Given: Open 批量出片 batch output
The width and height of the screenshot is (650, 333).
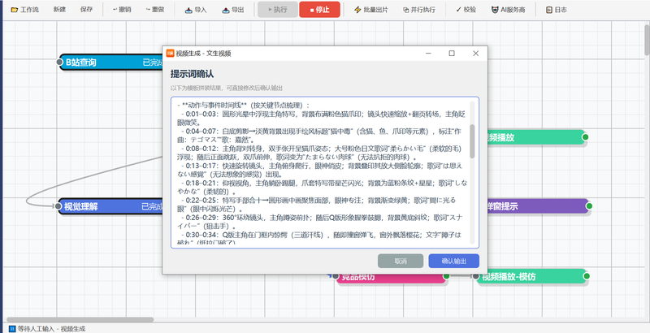Looking at the screenshot, I should tap(371, 10).
